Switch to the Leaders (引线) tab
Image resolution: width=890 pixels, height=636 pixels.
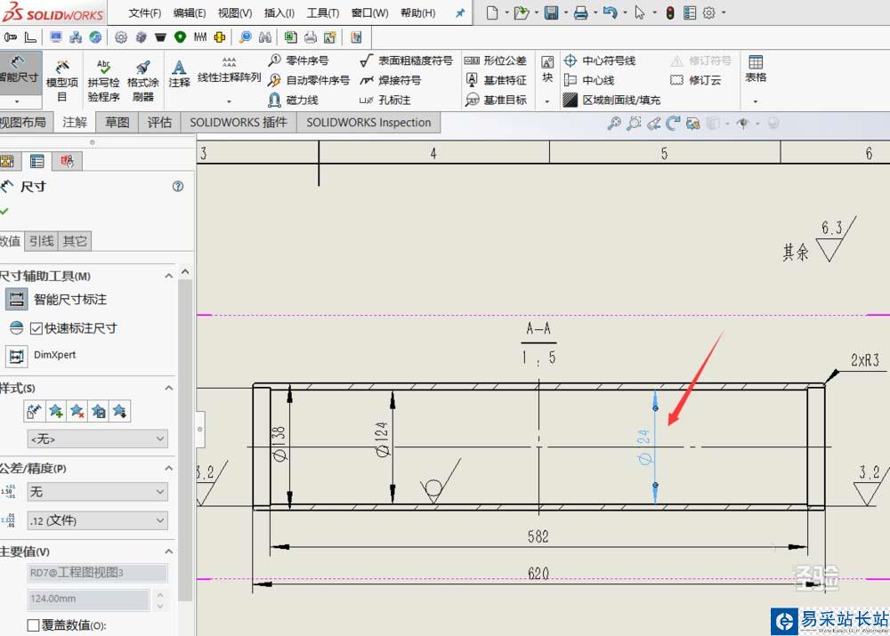pos(41,241)
